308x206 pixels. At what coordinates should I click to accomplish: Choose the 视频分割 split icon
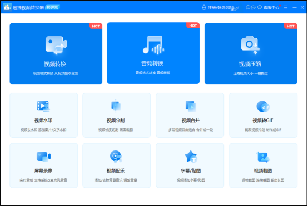116,106
